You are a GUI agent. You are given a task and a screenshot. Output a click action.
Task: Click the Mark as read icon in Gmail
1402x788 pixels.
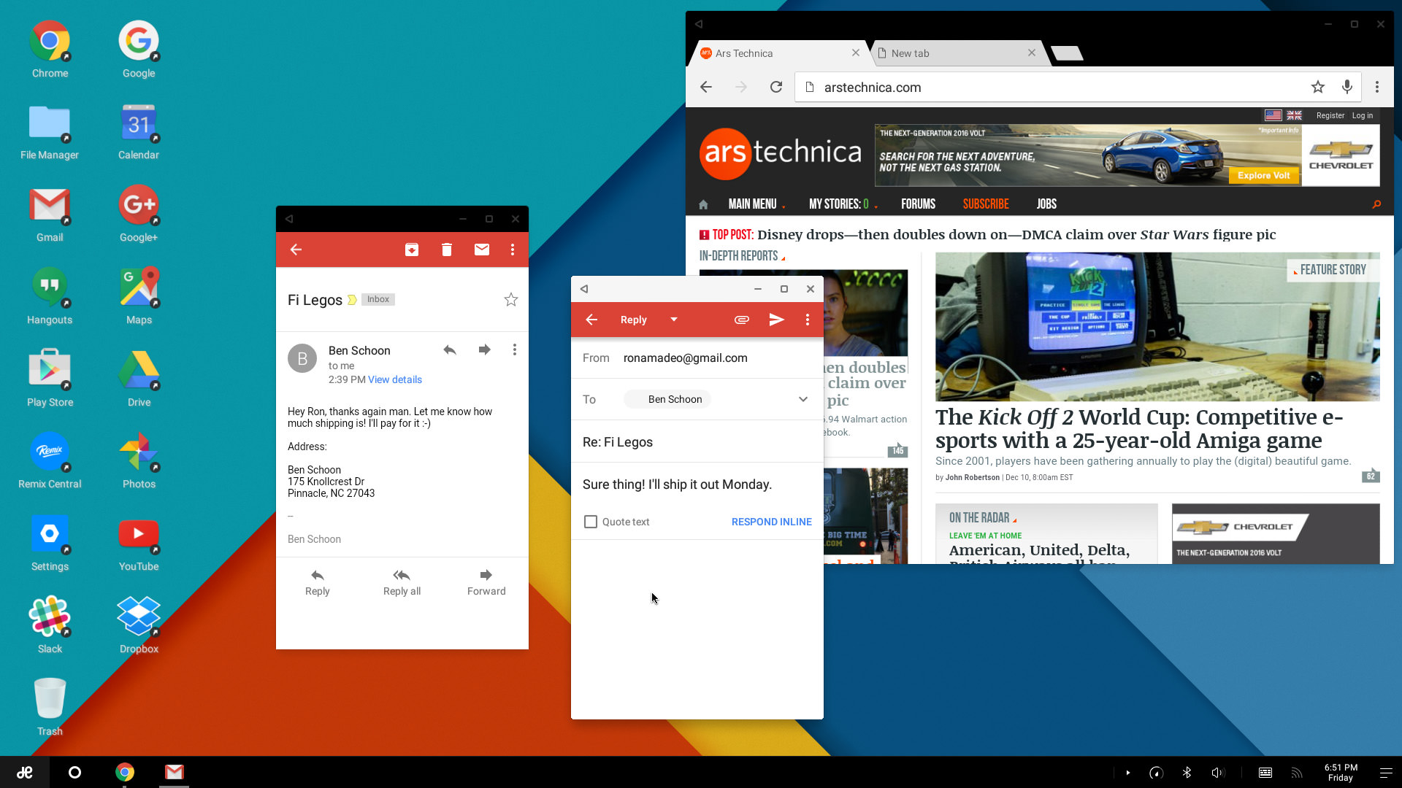[480, 250]
